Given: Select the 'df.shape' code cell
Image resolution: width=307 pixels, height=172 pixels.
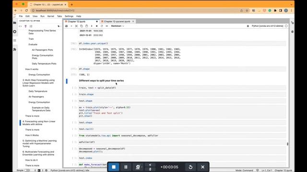Looking at the screenshot, I should tap(182, 69).
